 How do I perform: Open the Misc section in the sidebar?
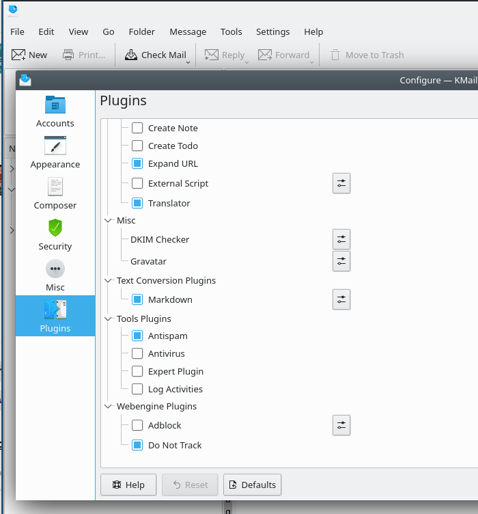[x=55, y=275]
